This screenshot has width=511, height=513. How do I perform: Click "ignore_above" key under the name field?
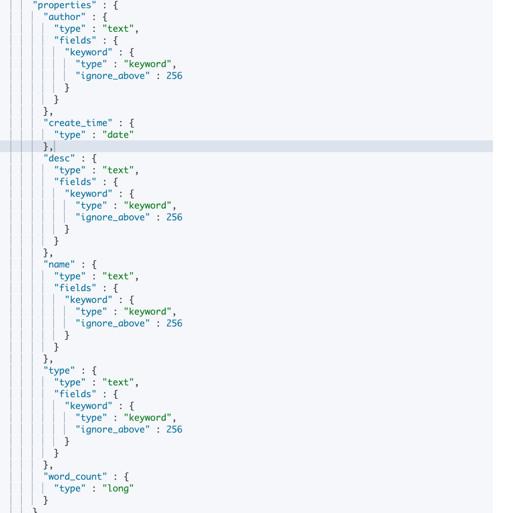112,323
